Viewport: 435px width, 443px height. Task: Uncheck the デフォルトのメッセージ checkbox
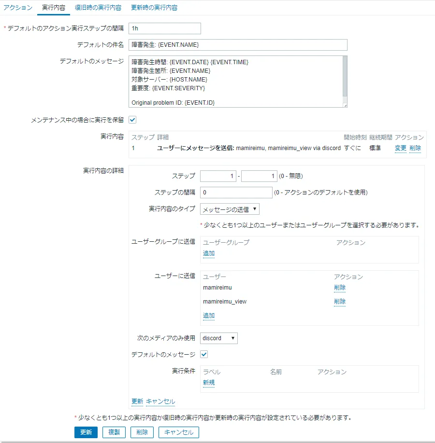coord(204,354)
